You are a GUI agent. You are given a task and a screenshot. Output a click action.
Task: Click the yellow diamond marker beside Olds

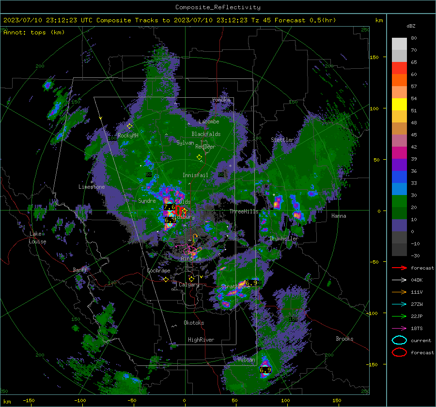[x=185, y=211]
